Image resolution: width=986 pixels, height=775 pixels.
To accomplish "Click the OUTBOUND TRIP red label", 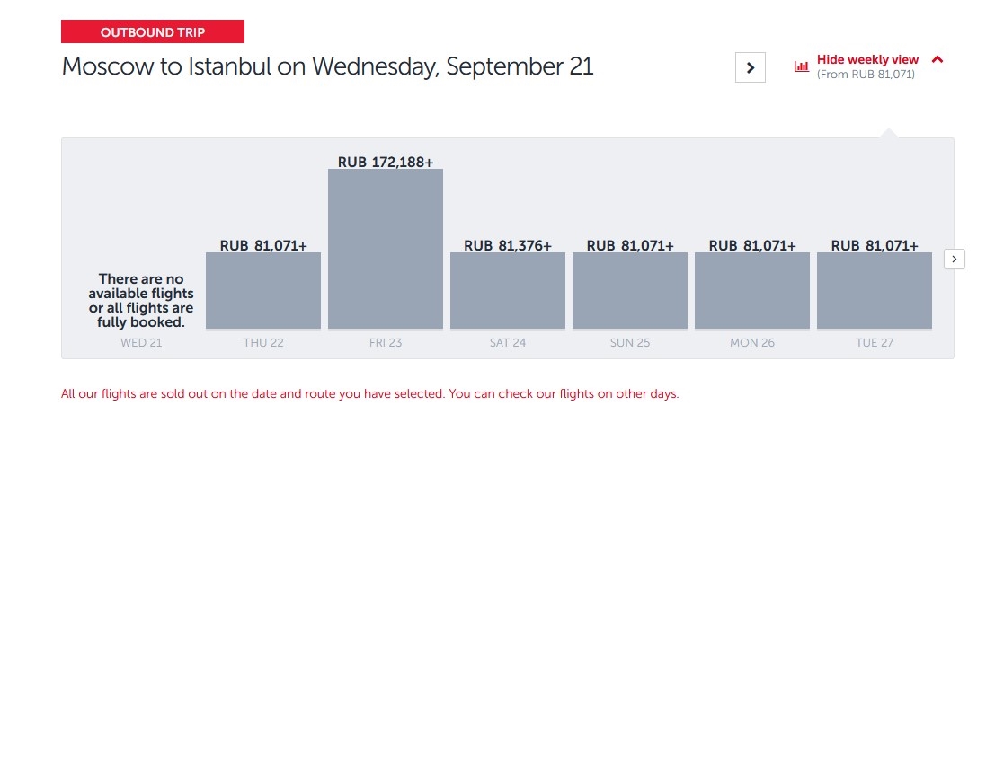I will point(153,32).
